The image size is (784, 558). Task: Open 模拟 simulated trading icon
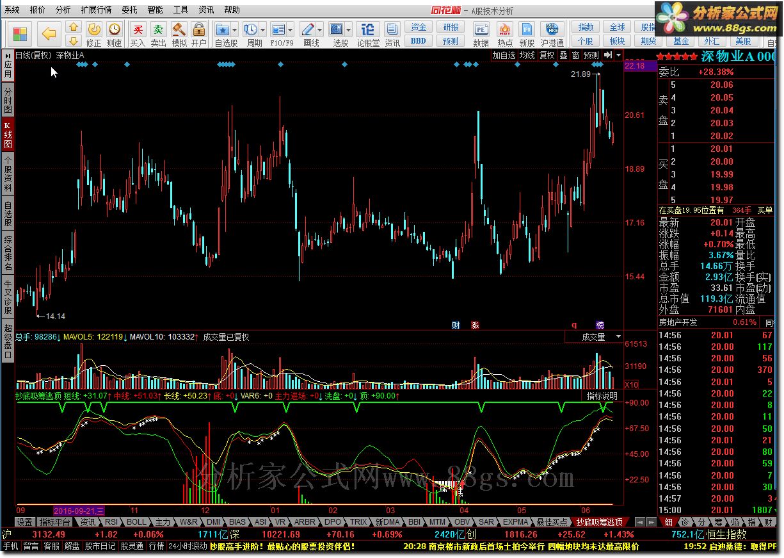(179, 34)
